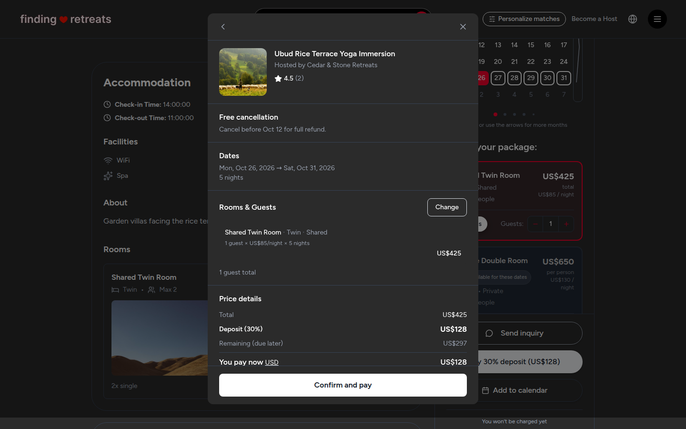Confirm and pay for the booking
686x429 pixels.
pos(343,385)
